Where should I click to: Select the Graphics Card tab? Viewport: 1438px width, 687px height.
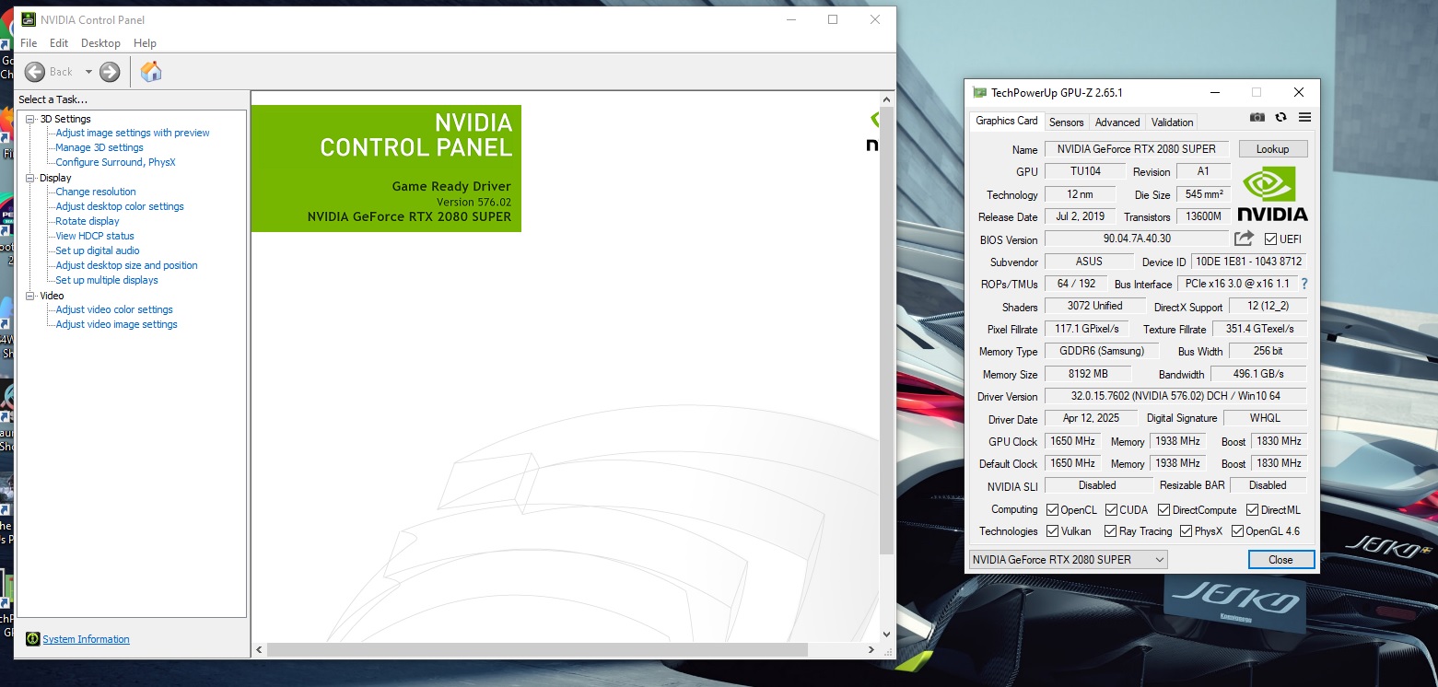click(1006, 121)
